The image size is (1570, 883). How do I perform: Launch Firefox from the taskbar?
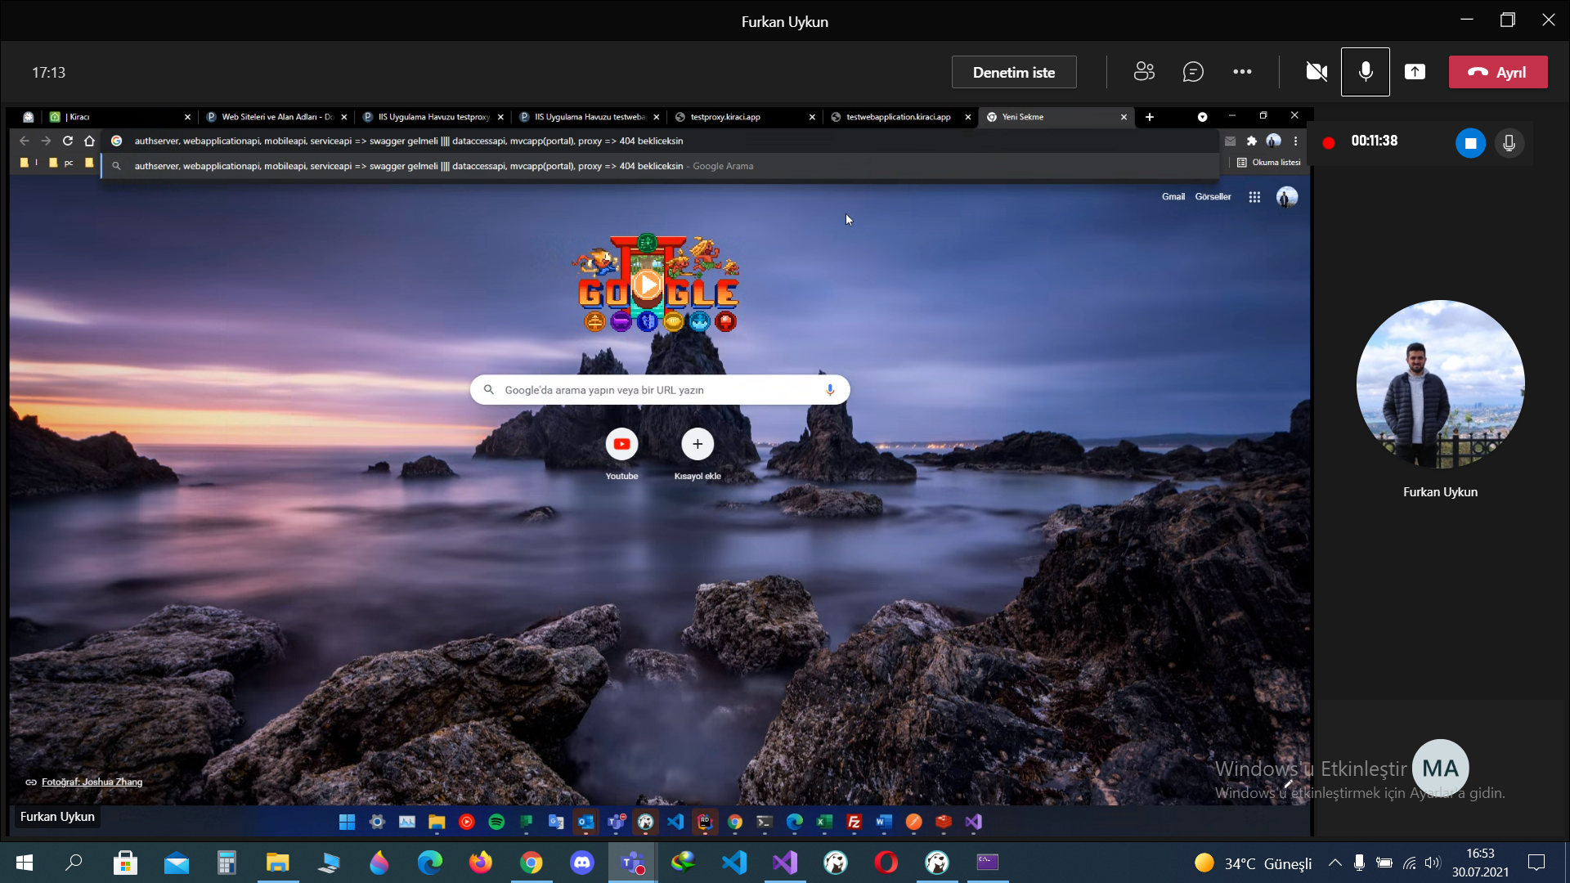(x=481, y=862)
